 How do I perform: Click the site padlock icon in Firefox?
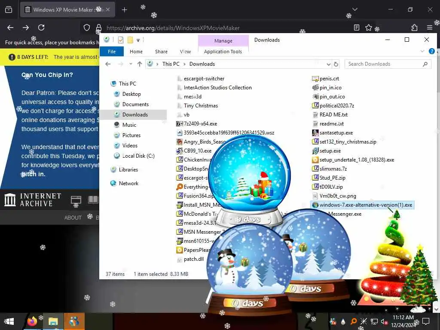tap(98, 27)
